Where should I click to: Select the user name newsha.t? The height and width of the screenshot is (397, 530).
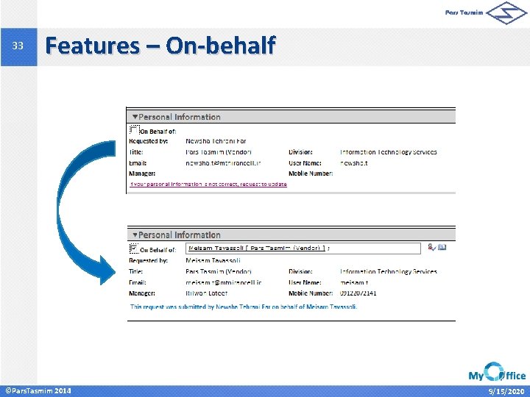tap(354, 163)
